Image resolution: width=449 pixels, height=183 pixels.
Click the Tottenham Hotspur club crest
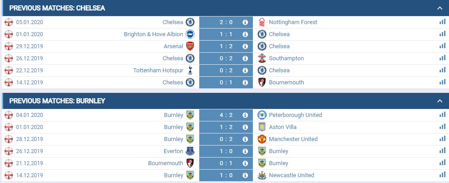[x=190, y=70]
